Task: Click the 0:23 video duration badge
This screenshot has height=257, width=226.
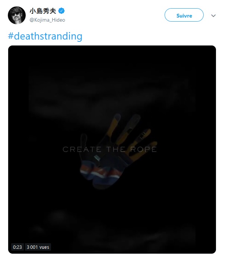Action: tap(17, 247)
